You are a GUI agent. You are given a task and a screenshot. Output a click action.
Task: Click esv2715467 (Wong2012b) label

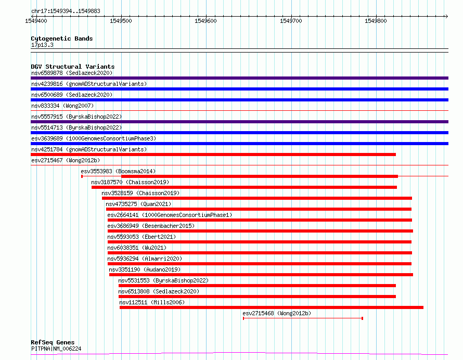point(66,160)
